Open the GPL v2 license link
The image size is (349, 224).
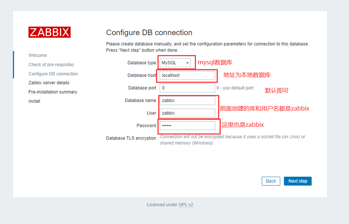(186, 205)
